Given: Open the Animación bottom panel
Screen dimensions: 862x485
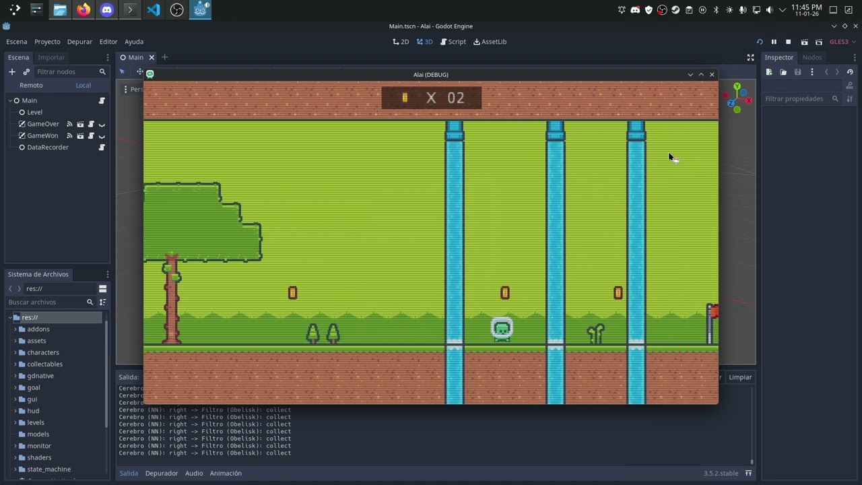Looking at the screenshot, I should point(226,474).
